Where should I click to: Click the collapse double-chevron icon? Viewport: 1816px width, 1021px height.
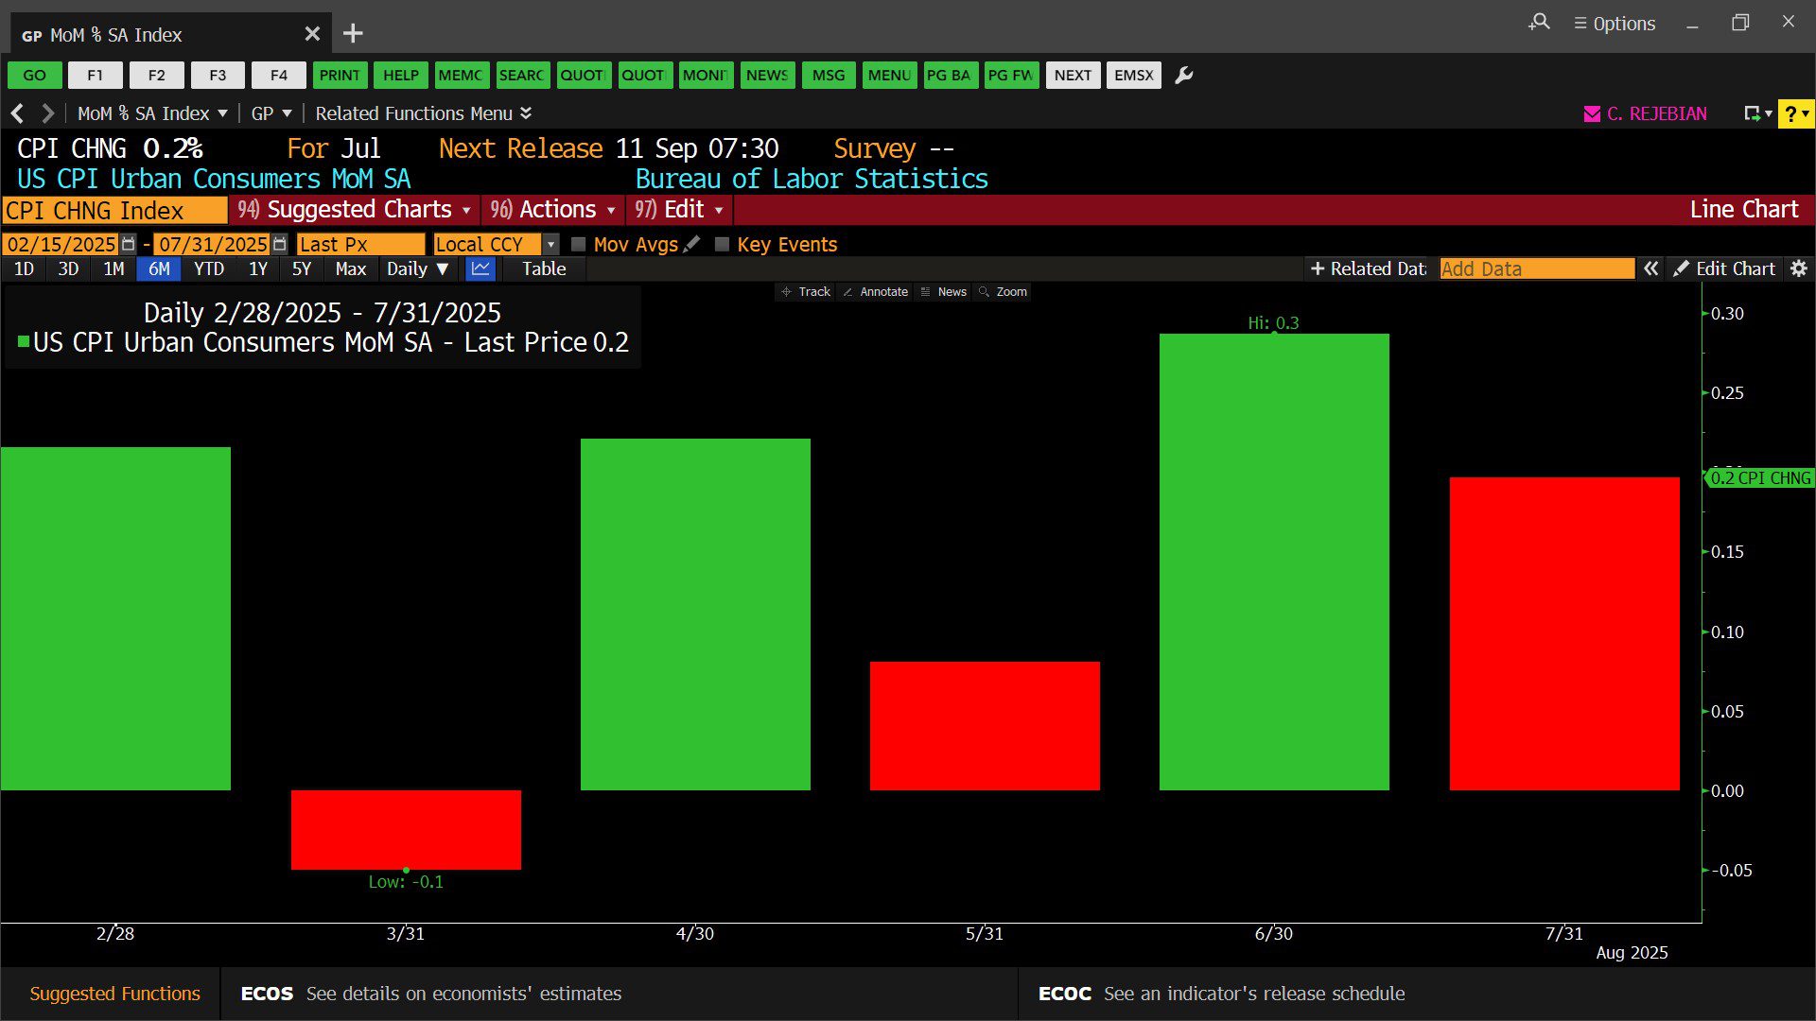point(1650,268)
